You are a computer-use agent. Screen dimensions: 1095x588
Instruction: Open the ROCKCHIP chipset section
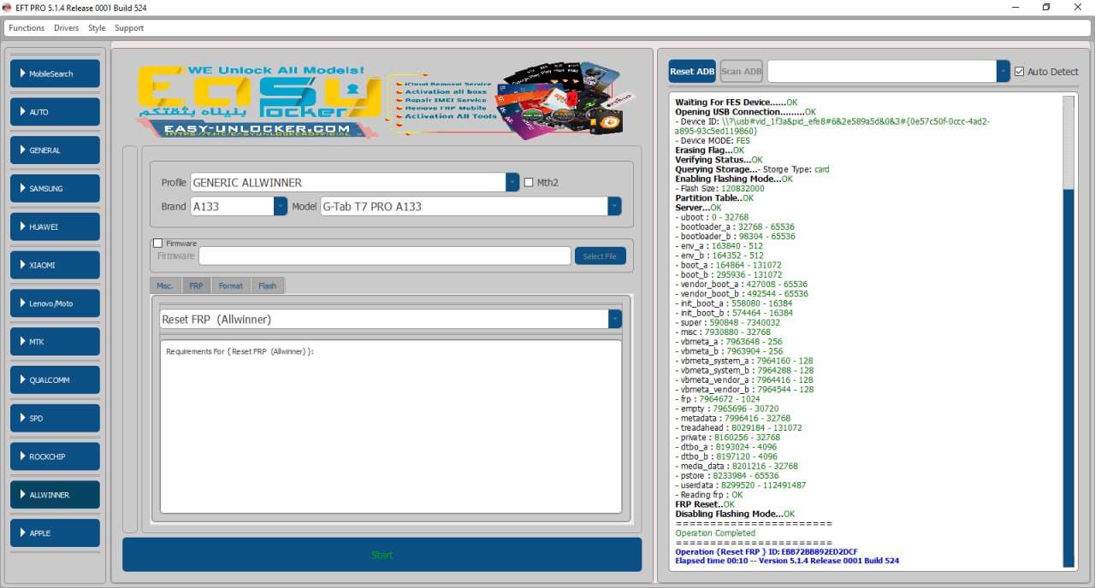coord(55,456)
